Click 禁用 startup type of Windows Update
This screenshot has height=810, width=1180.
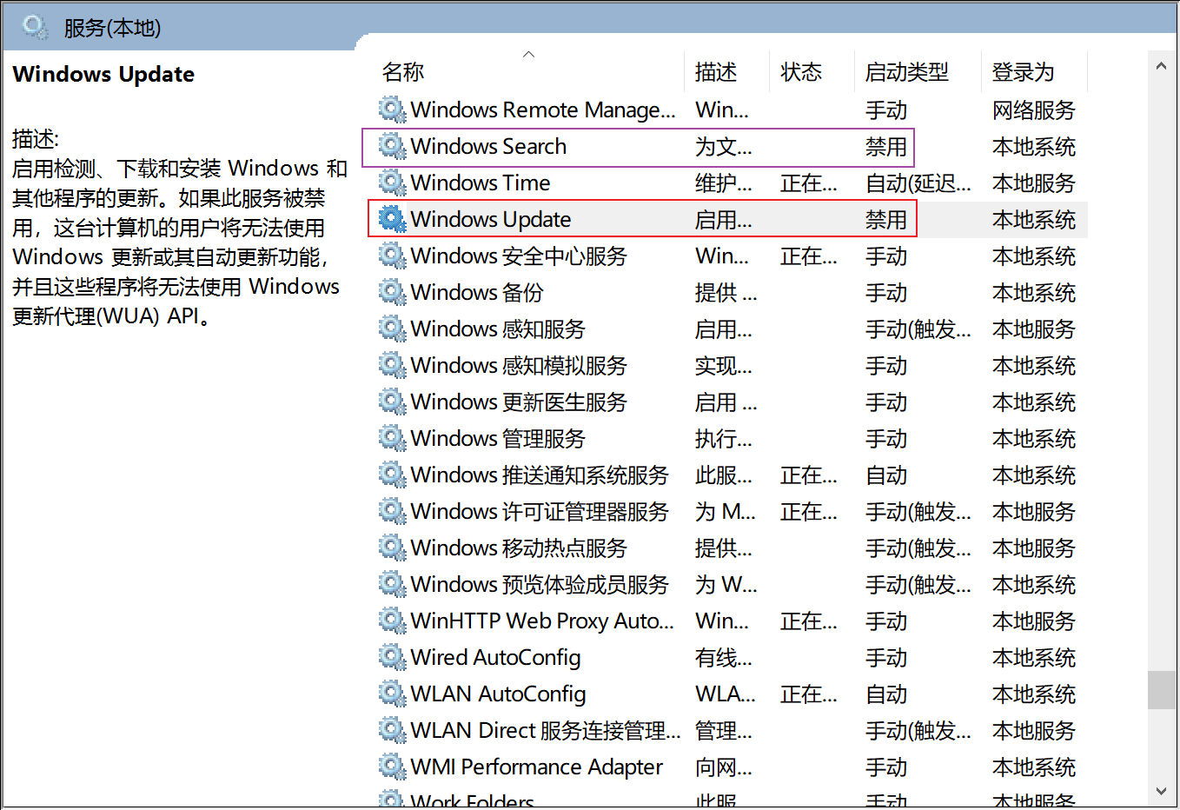tap(886, 219)
